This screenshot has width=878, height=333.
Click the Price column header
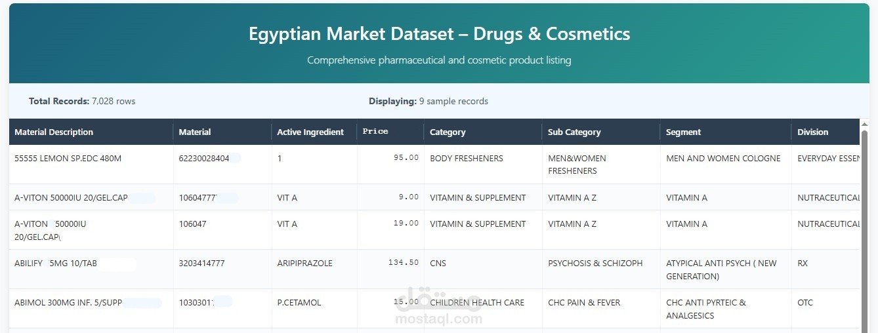click(375, 132)
